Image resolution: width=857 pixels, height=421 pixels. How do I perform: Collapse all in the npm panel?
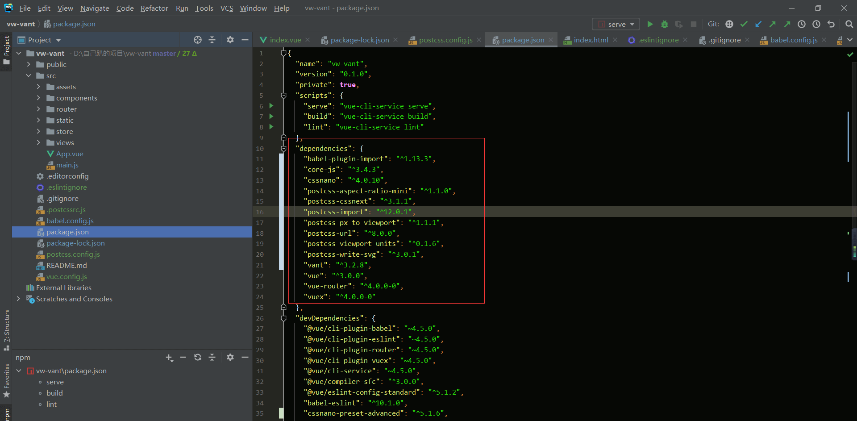tap(212, 357)
